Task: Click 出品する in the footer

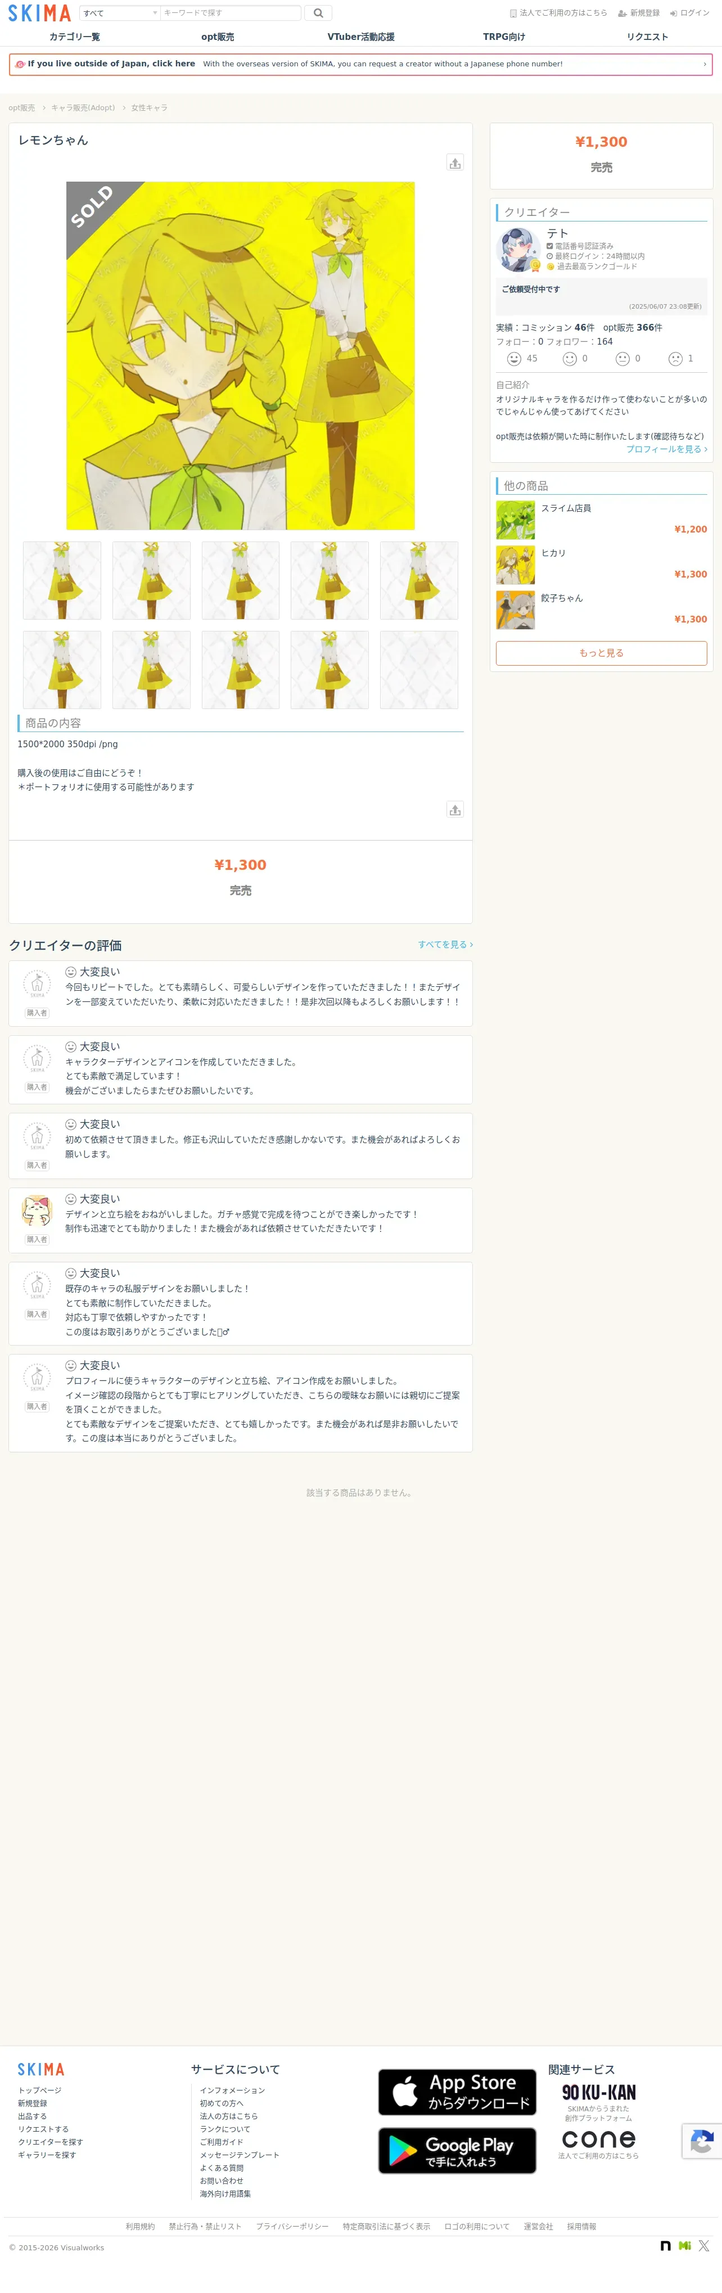Action: click(x=32, y=2116)
